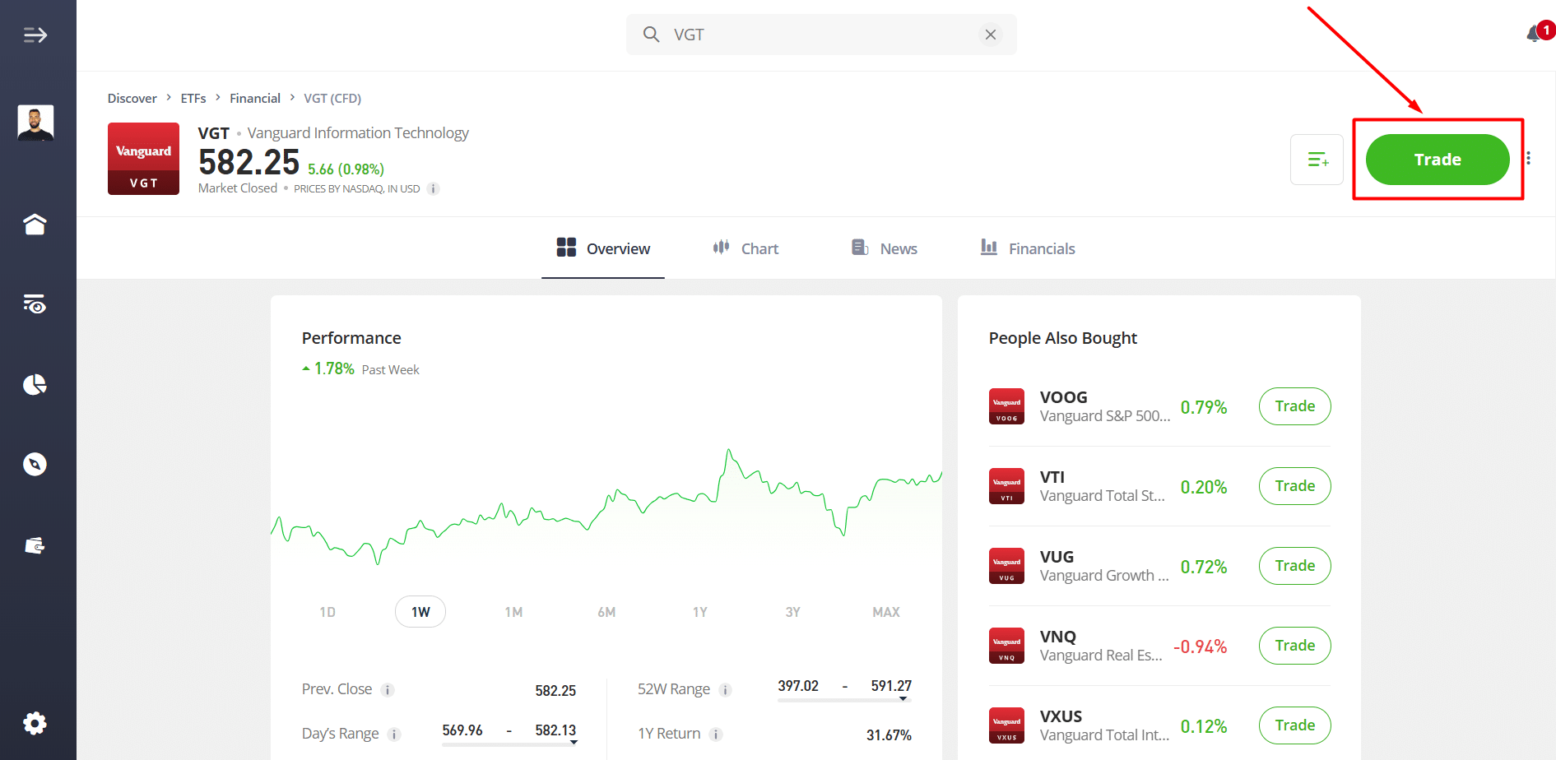The height and width of the screenshot is (760, 1556).
Task: Open Portfolio pie chart icon
Action: pos(35,384)
